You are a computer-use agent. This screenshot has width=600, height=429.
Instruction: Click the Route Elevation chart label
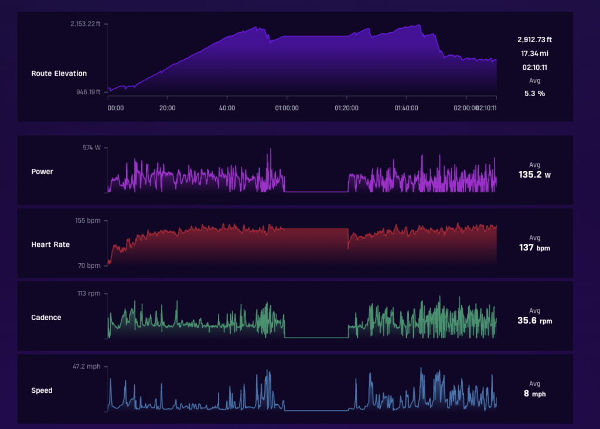[59, 73]
